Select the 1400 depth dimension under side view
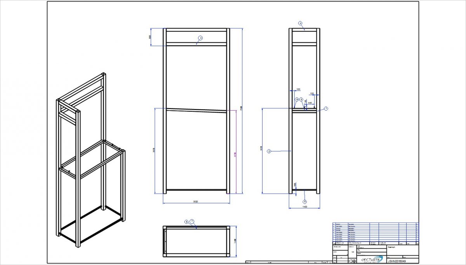 pos(304,207)
